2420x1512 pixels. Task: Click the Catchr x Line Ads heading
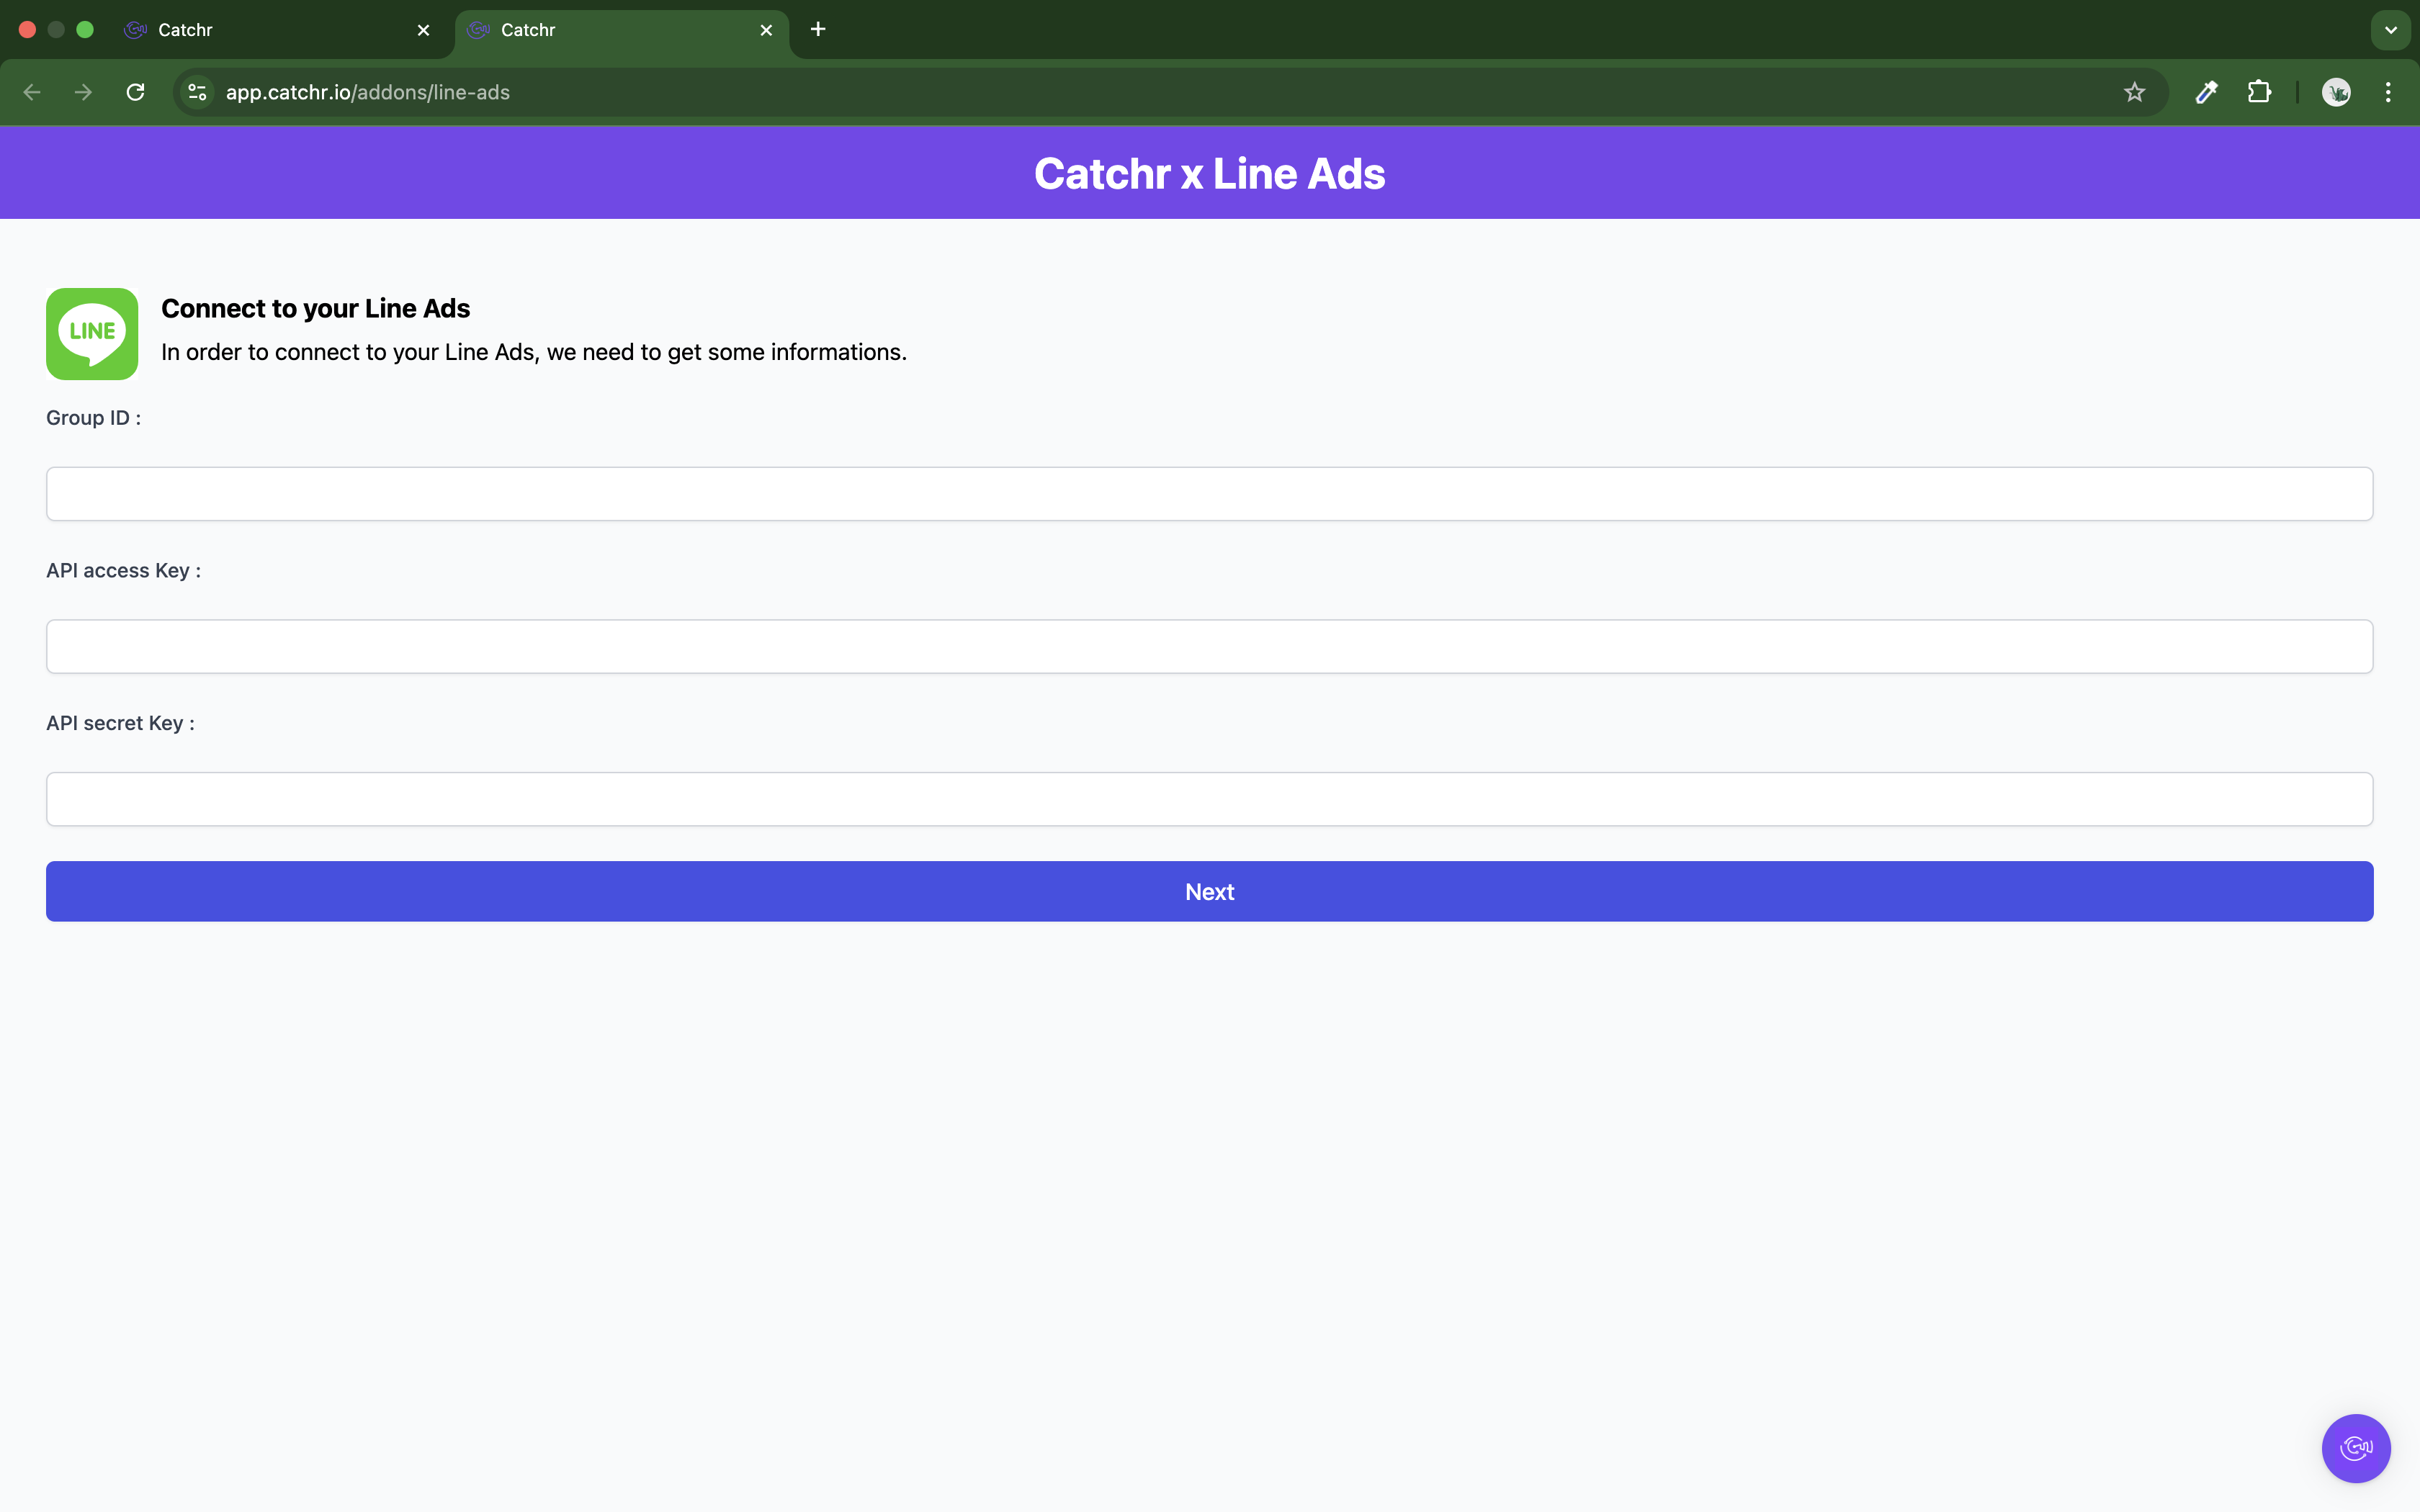1209,173
